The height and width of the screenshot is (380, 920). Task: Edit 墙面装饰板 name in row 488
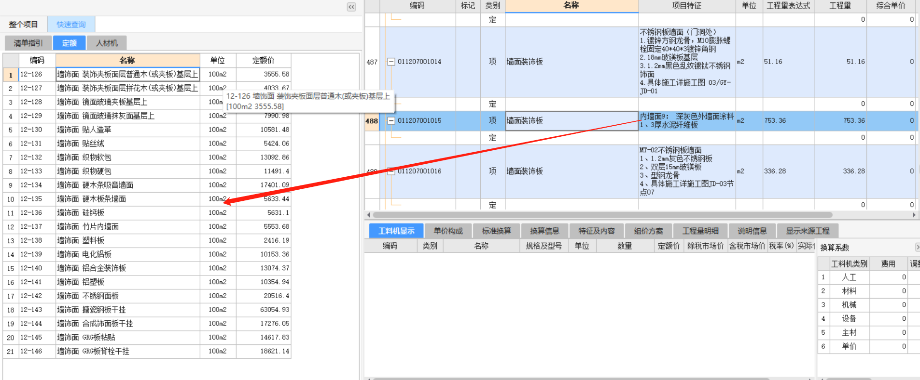point(572,121)
